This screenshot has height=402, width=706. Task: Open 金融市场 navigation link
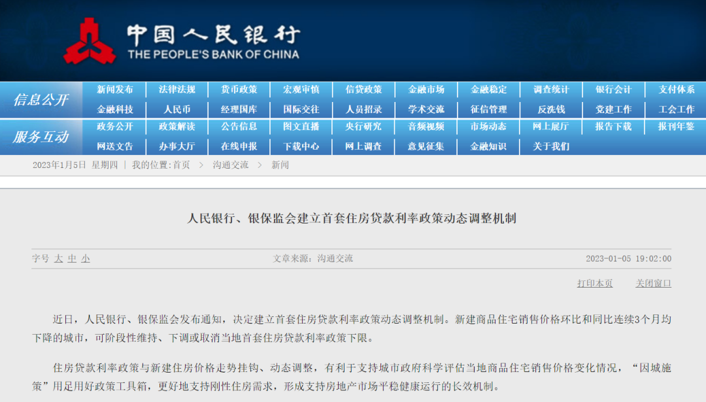426,90
